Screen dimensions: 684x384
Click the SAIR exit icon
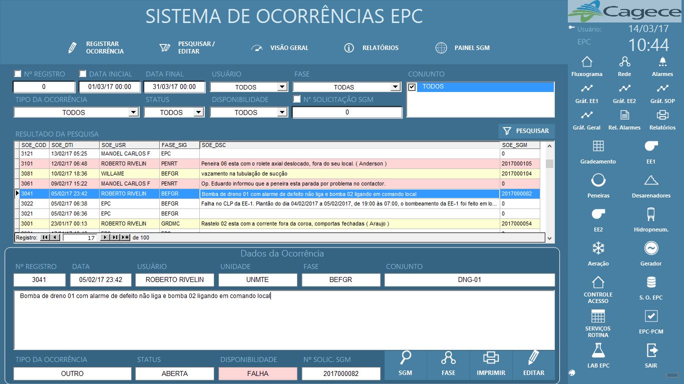651,349
